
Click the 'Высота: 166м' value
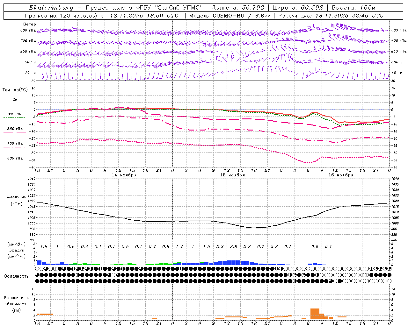point(353,8)
